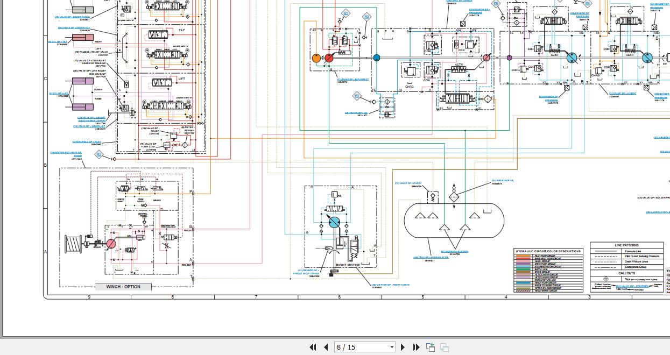Viewport: 670px width, 355px height.
Task: Go to the first page
Action: [313, 347]
